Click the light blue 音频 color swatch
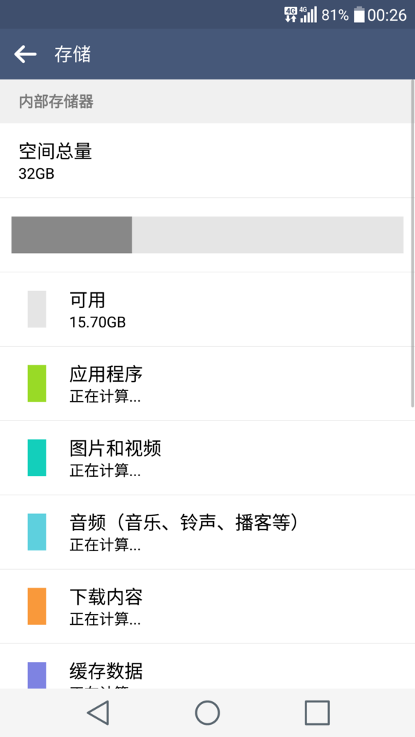Image resolution: width=415 pixels, height=737 pixels. coord(36,532)
